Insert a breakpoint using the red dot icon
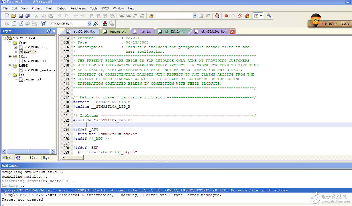The height and width of the screenshot is (206, 352). [226, 16]
